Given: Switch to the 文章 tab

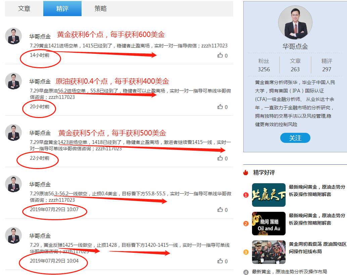Looking at the screenshot, I should (24, 9).
